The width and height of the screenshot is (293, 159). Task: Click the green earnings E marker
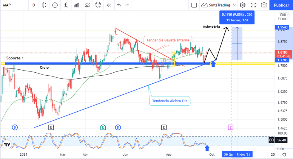(x=103, y=127)
